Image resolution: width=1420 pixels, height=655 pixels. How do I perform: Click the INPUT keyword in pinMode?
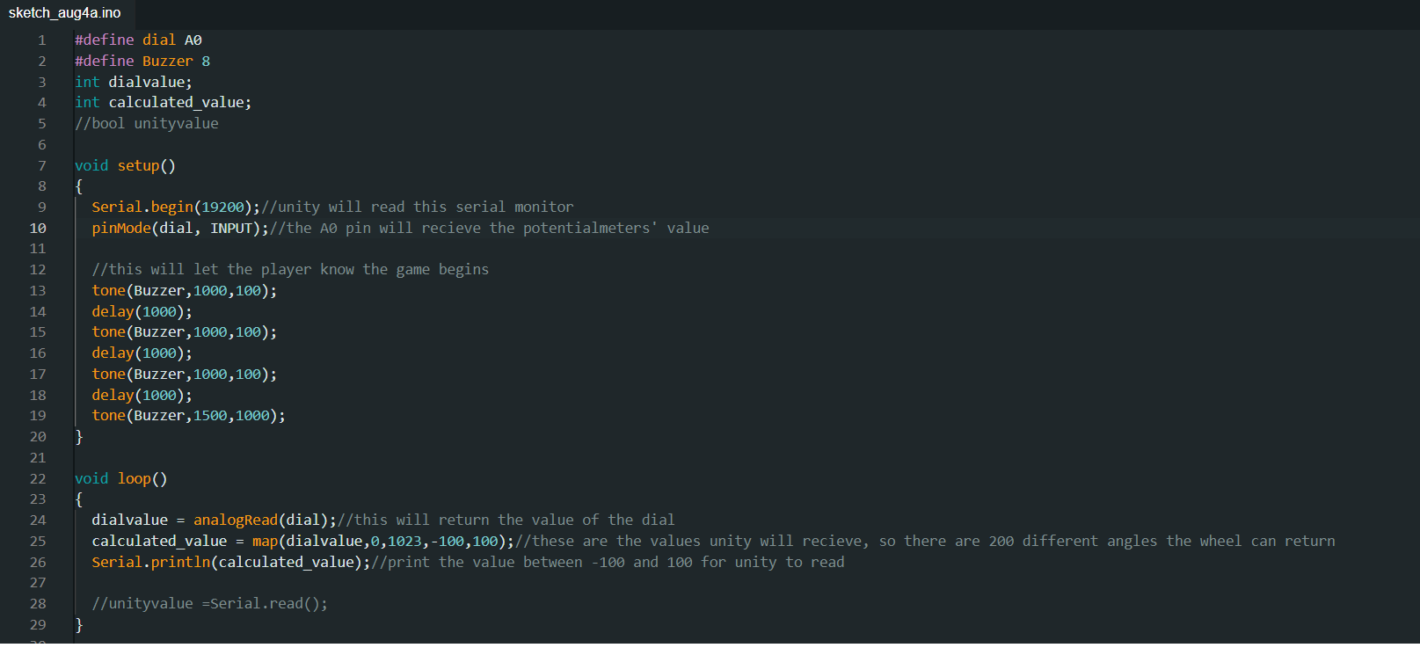click(x=231, y=229)
